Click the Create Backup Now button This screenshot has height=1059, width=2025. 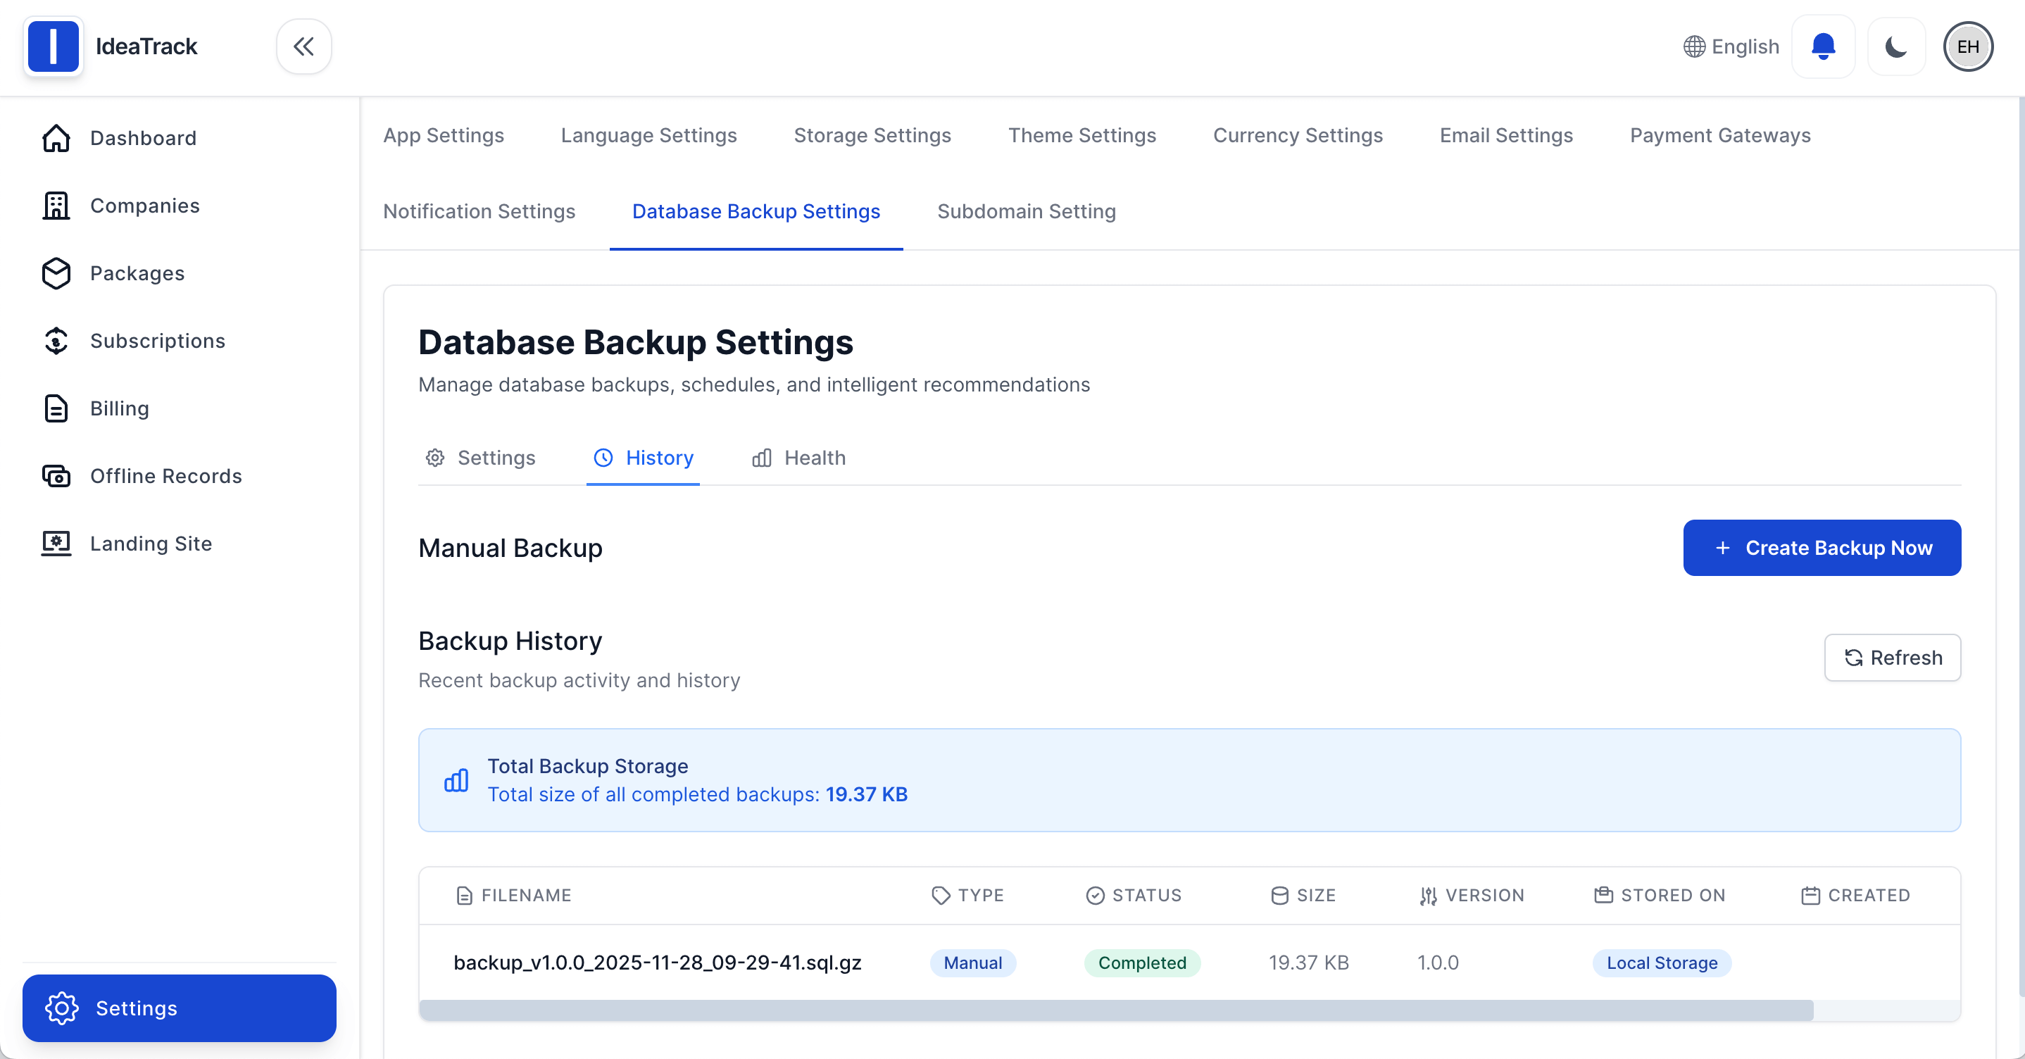(1822, 548)
